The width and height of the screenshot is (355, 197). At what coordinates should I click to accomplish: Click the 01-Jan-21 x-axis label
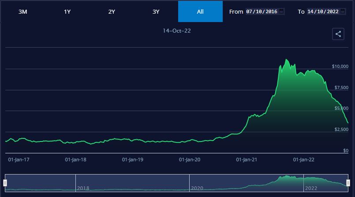tap(247, 160)
